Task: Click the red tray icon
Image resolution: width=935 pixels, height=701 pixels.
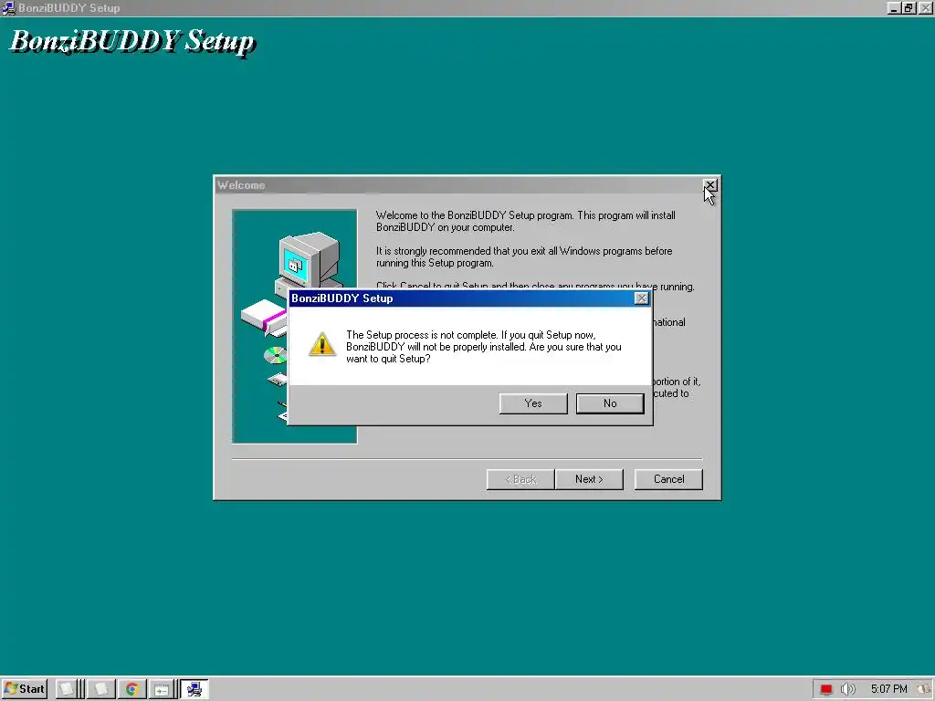Action: pyautogui.click(x=825, y=689)
